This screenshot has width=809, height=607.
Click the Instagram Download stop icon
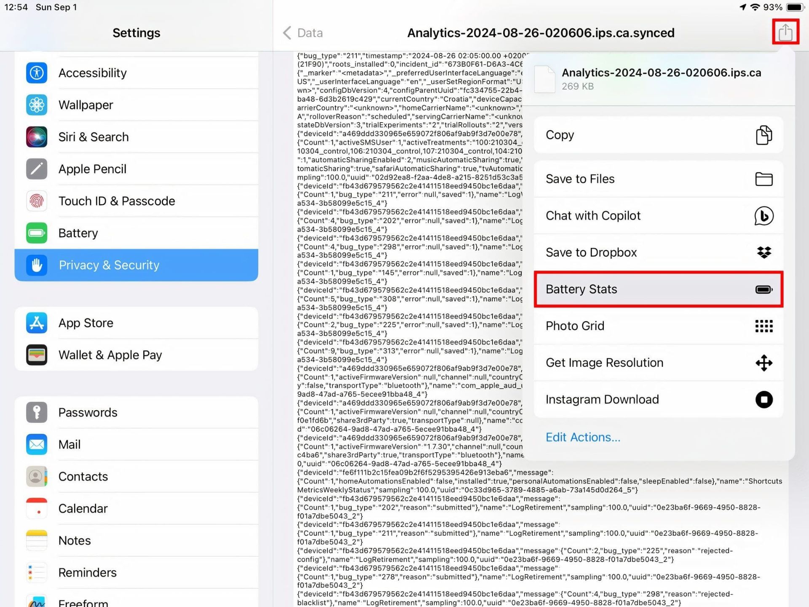tap(764, 400)
